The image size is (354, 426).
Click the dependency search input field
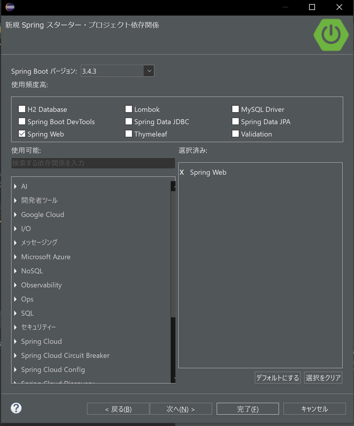[x=93, y=163]
